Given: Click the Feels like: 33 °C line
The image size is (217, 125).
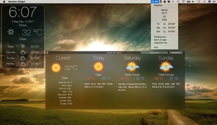Looking at the screenshot, I should tap(65, 82).
